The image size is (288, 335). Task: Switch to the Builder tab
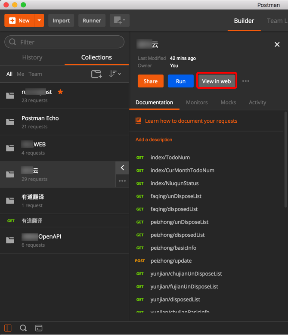click(x=244, y=21)
